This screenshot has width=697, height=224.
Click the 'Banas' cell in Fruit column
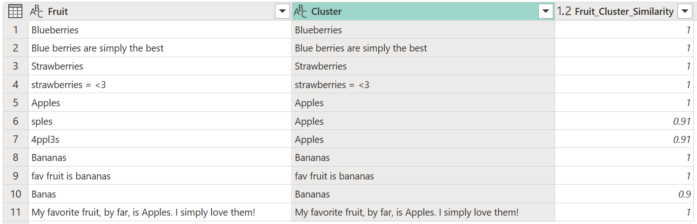coord(160,194)
